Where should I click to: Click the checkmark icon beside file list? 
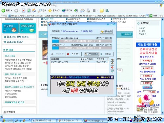pos(112,71)
